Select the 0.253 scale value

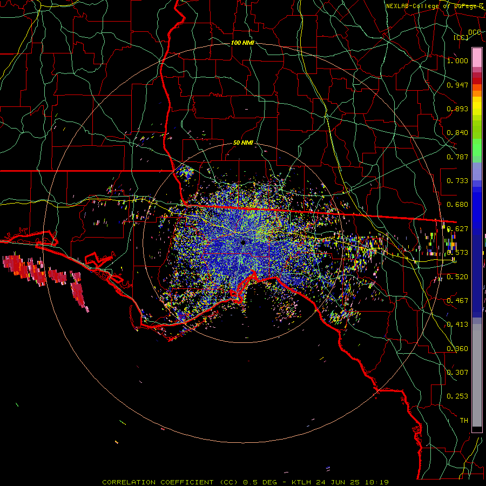point(457,396)
